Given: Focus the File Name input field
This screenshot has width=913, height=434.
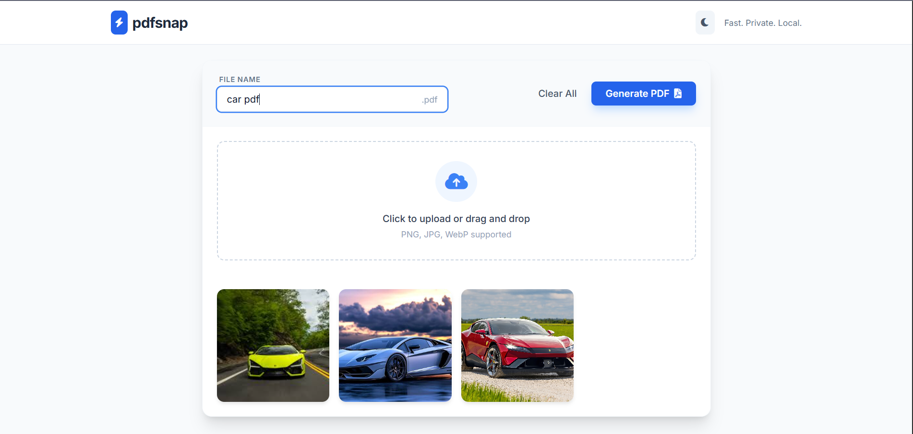Looking at the screenshot, I should (x=332, y=99).
